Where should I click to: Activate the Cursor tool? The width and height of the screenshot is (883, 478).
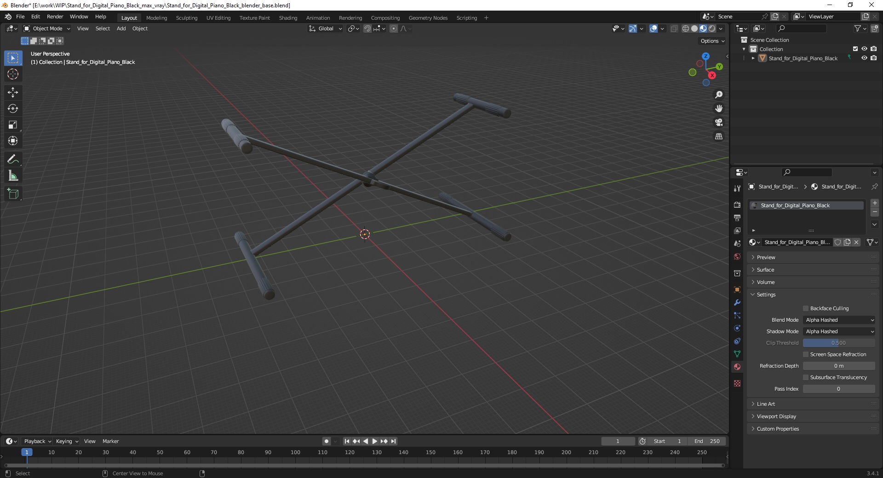coord(13,74)
